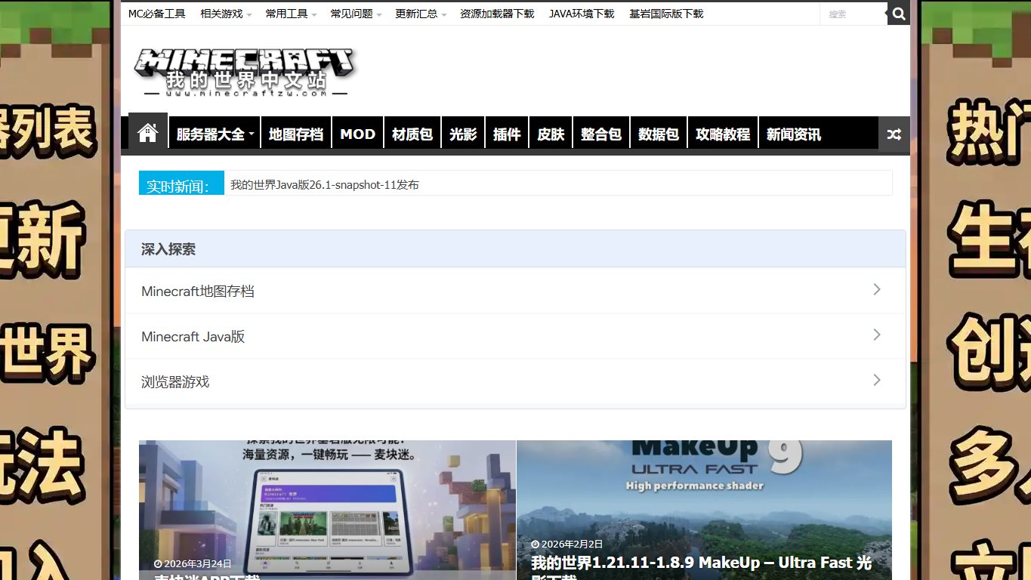Click the 浏览器游戏 text
Viewport: 1031px width, 580px height.
pyautogui.click(x=175, y=381)
